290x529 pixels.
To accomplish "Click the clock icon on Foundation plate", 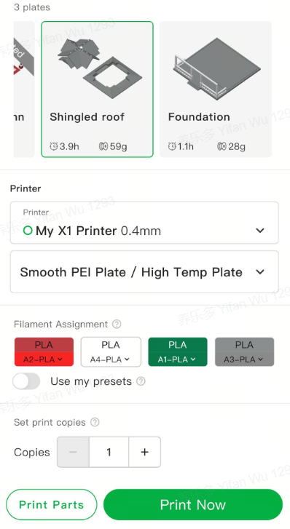I will click(x=172, y=146).
